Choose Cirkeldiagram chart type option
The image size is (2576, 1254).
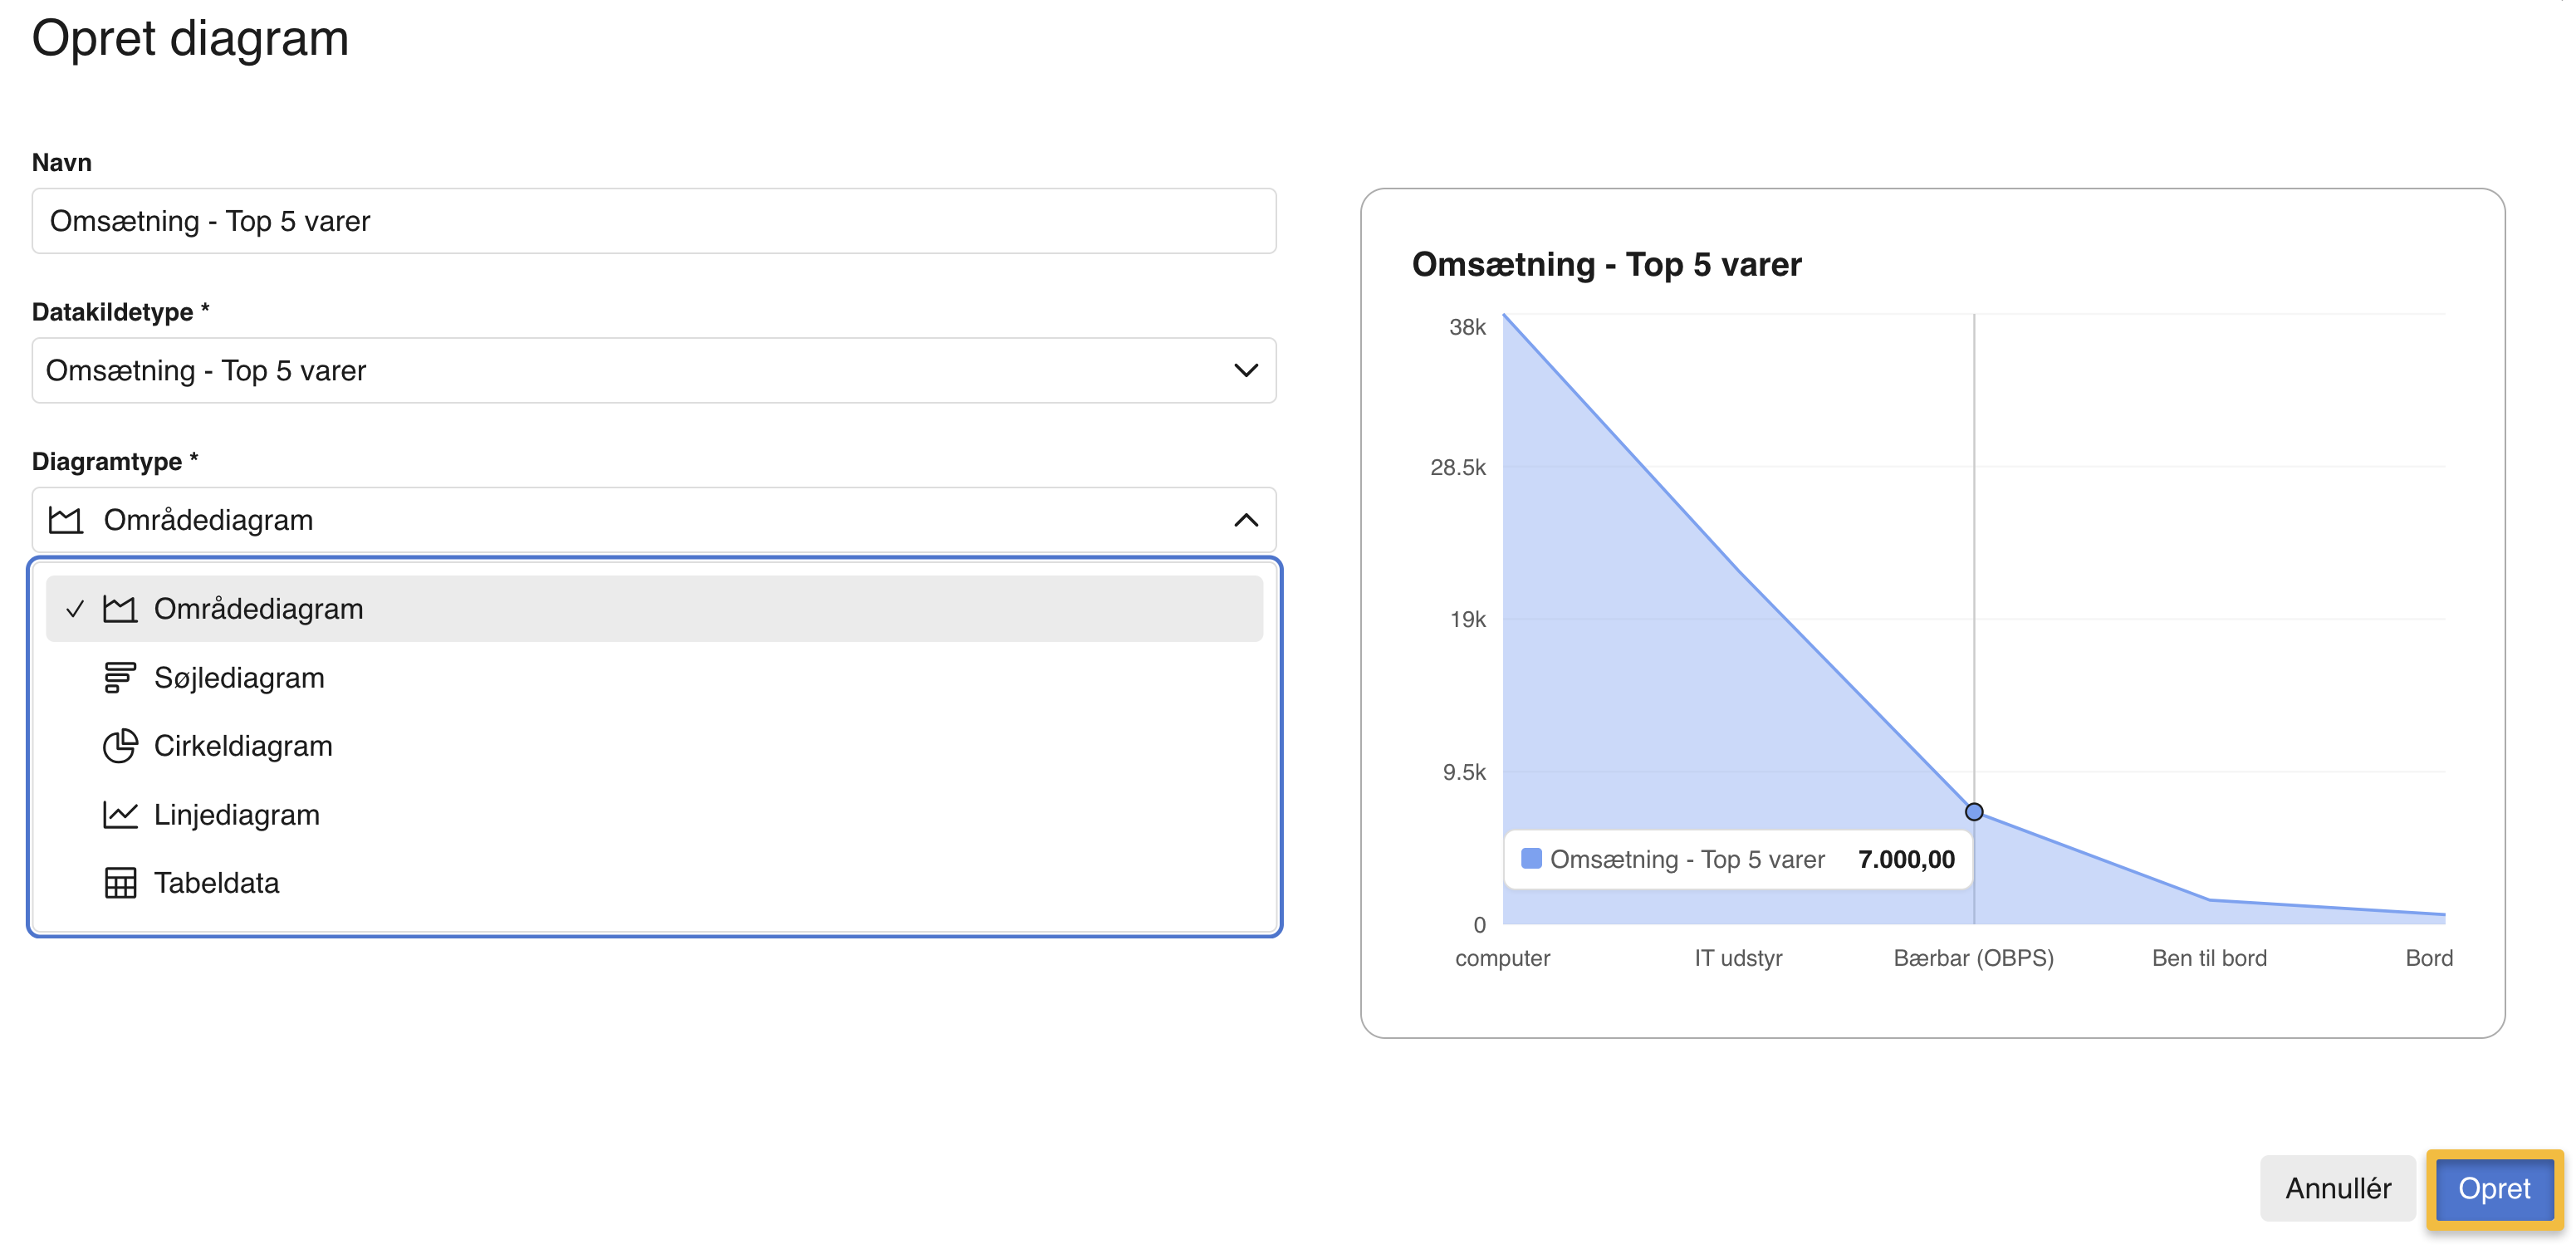(x=243, y=746)
